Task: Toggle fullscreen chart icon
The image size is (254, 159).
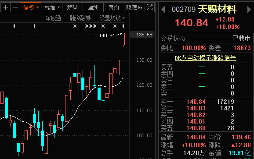Action: 149,7
